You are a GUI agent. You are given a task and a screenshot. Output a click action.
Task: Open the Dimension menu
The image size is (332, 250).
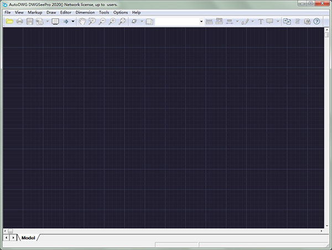tap(85, 12)
